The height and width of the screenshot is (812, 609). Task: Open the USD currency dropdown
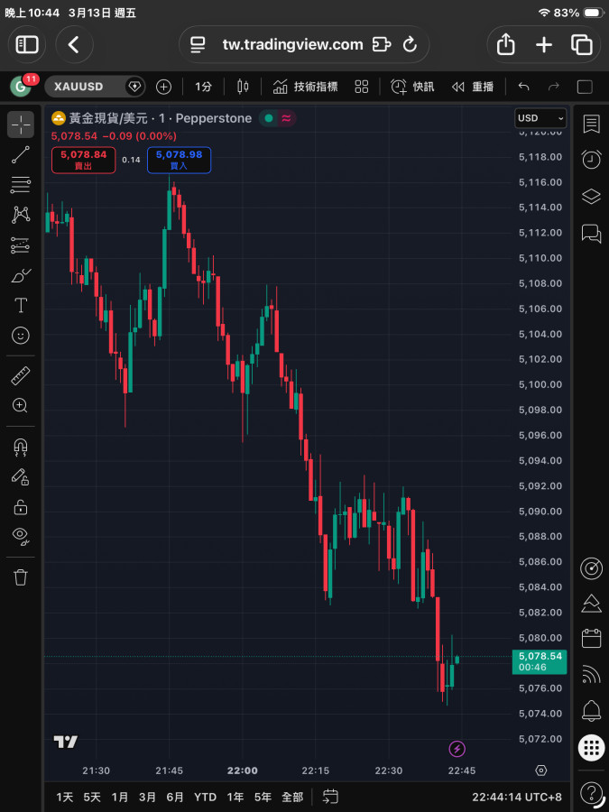click(540, 118)
